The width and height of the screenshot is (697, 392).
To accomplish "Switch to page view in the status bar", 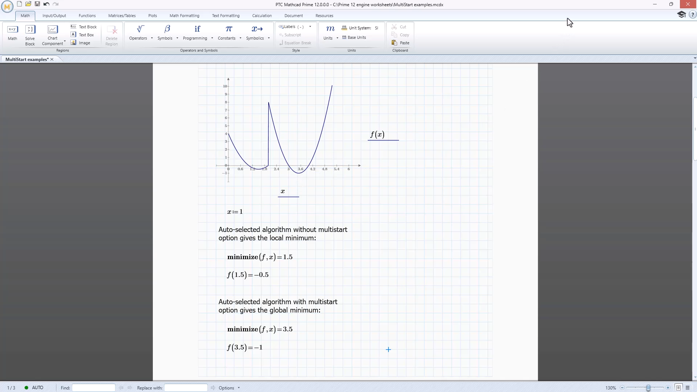I will click(678, 388).
